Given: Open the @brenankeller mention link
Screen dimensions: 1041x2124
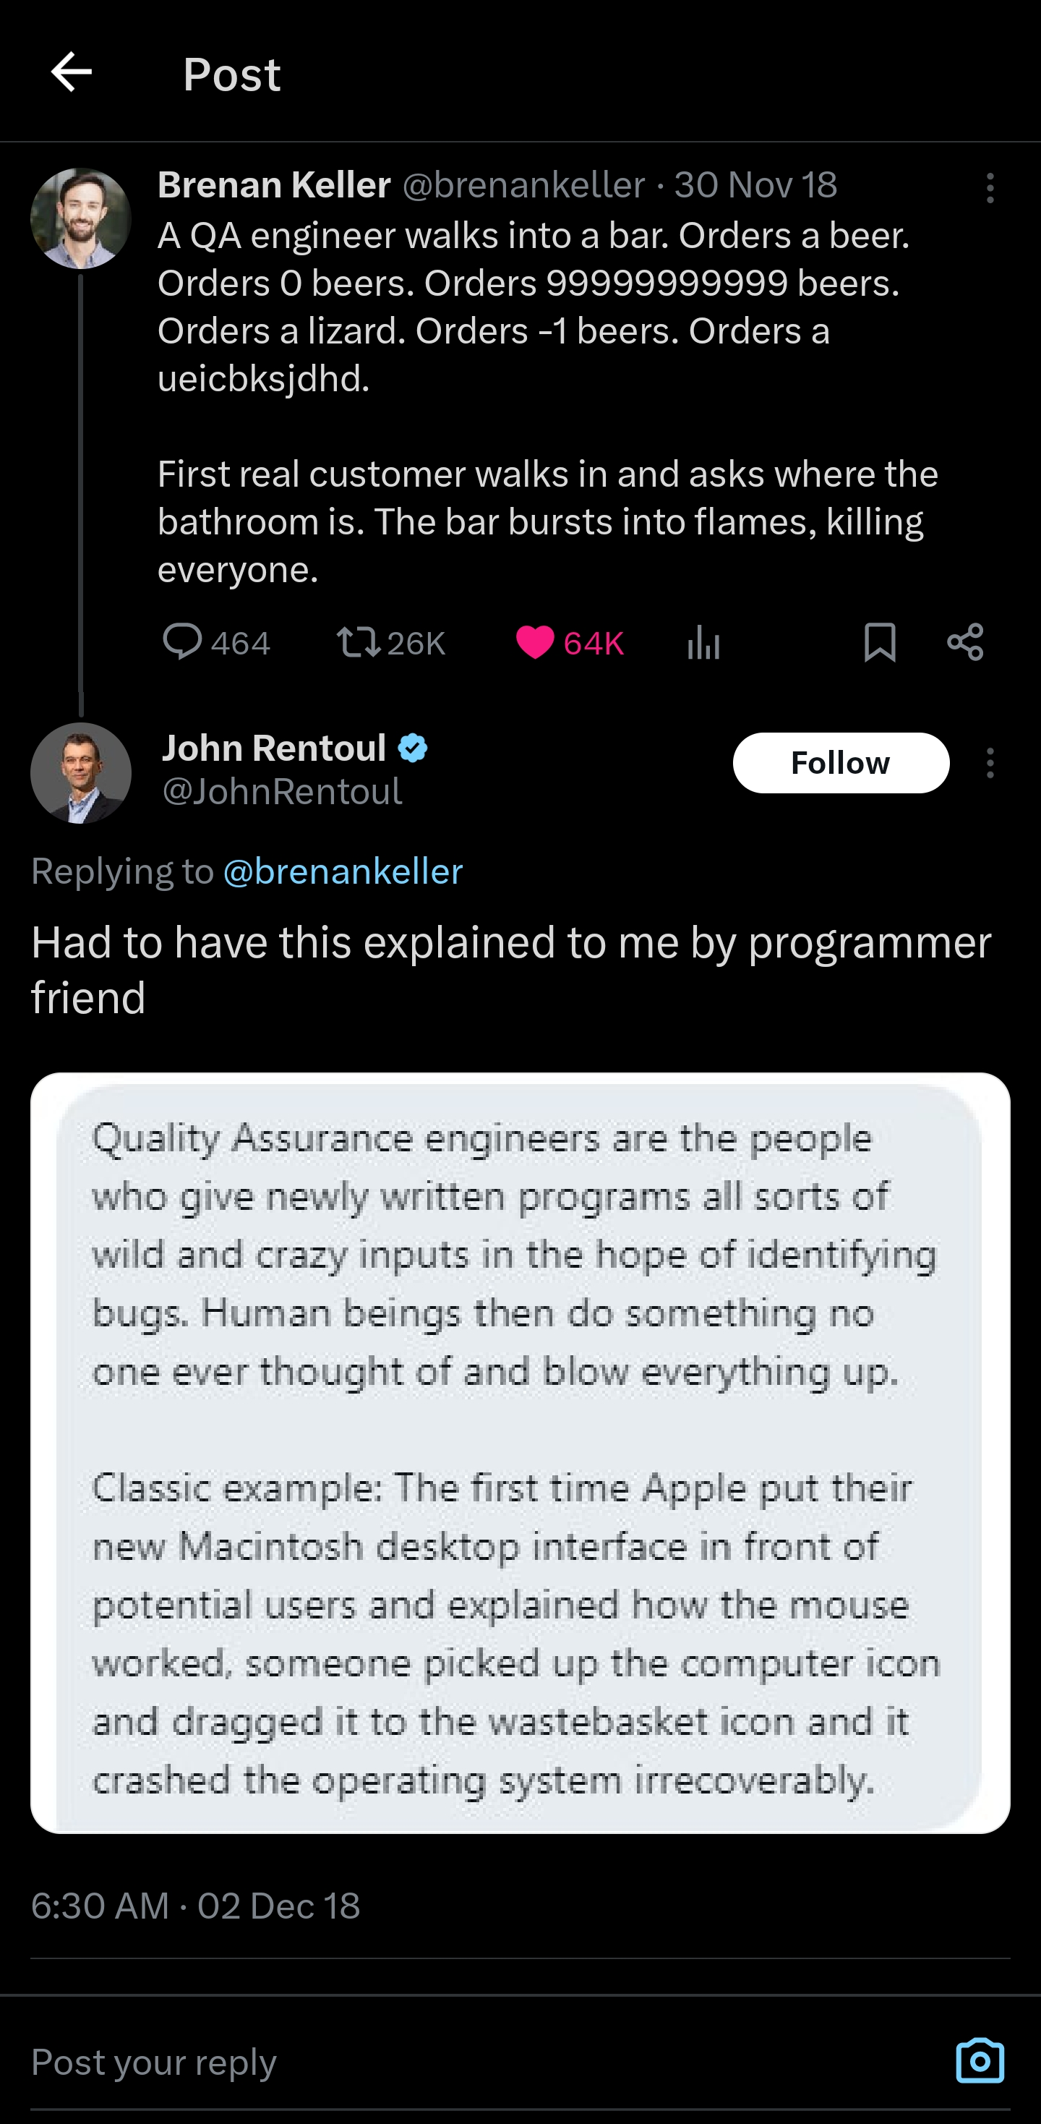Looking at the screenshot, I should (342, 871).
